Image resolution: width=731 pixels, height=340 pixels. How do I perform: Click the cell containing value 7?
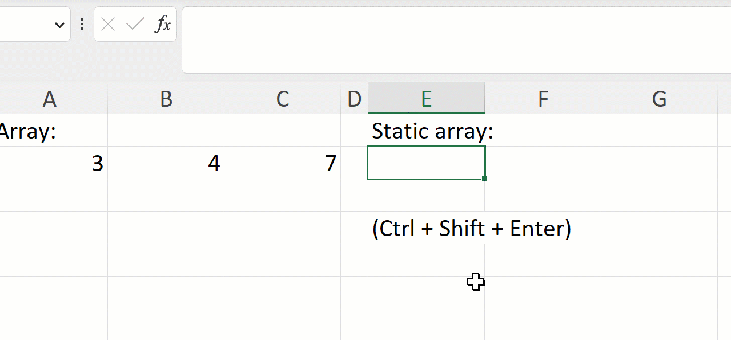tap(283, 164)
